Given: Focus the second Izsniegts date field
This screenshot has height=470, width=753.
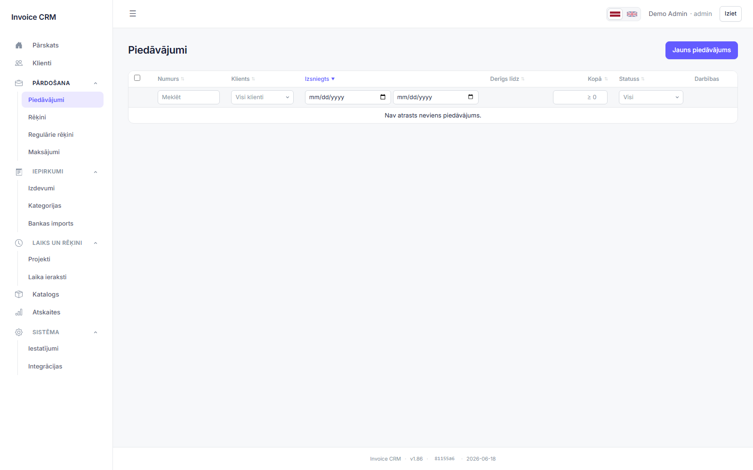Looking at the screenshot, I should tap(436, 97).
